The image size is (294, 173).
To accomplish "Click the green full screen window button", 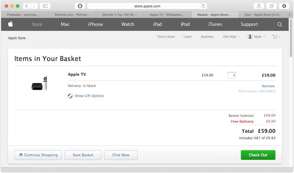I will click(18, 6).
